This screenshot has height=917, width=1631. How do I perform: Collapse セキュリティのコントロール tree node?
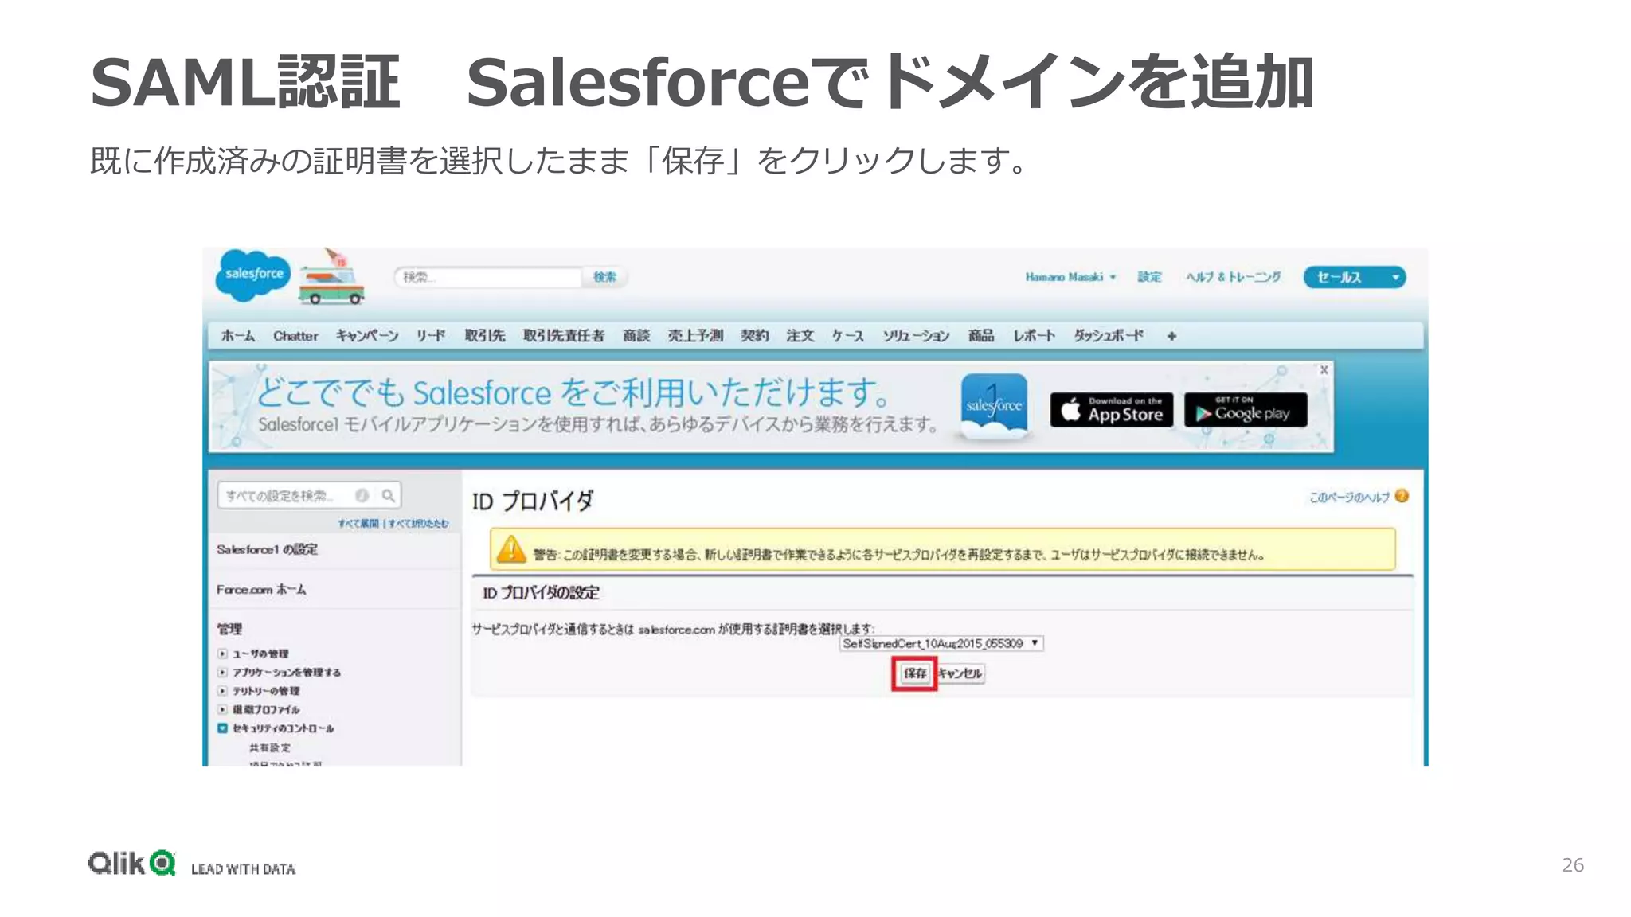(222, 728)
